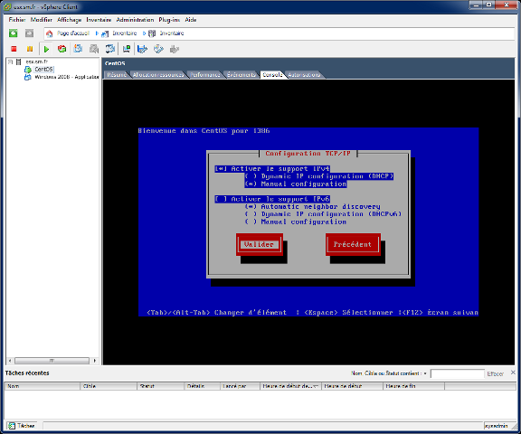Click the Précédent button
This screenshot has height=434, width=521.
[x=353, y=244]
